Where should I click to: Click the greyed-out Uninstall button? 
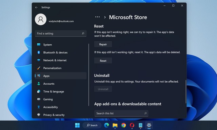[103, 89]
